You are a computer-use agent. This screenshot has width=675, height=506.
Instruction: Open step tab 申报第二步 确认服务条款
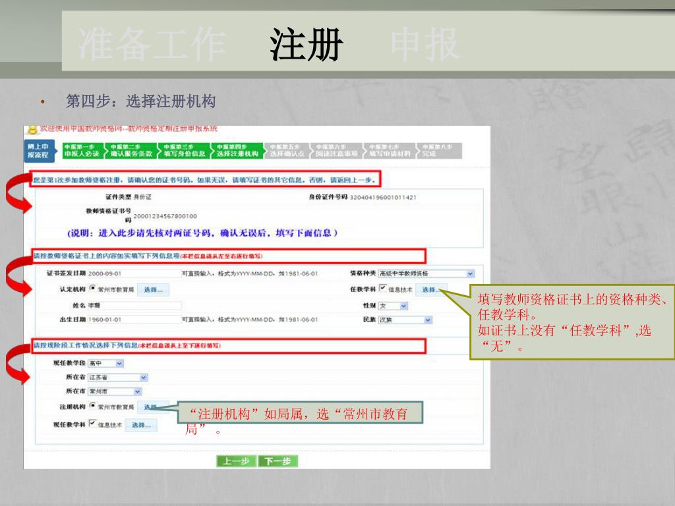point(131,151)
